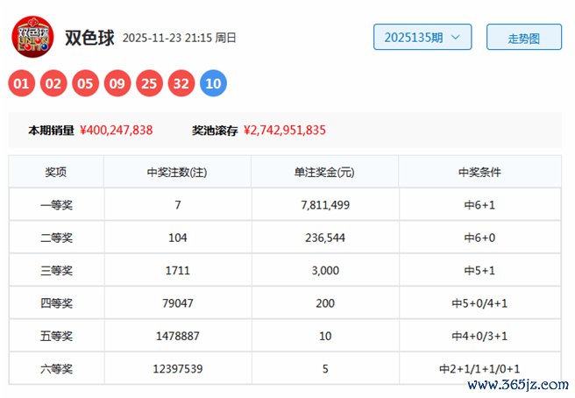This screenshot has width=575, height=398.
Task: Click the 奖项 column header
Action: point(56,172)
